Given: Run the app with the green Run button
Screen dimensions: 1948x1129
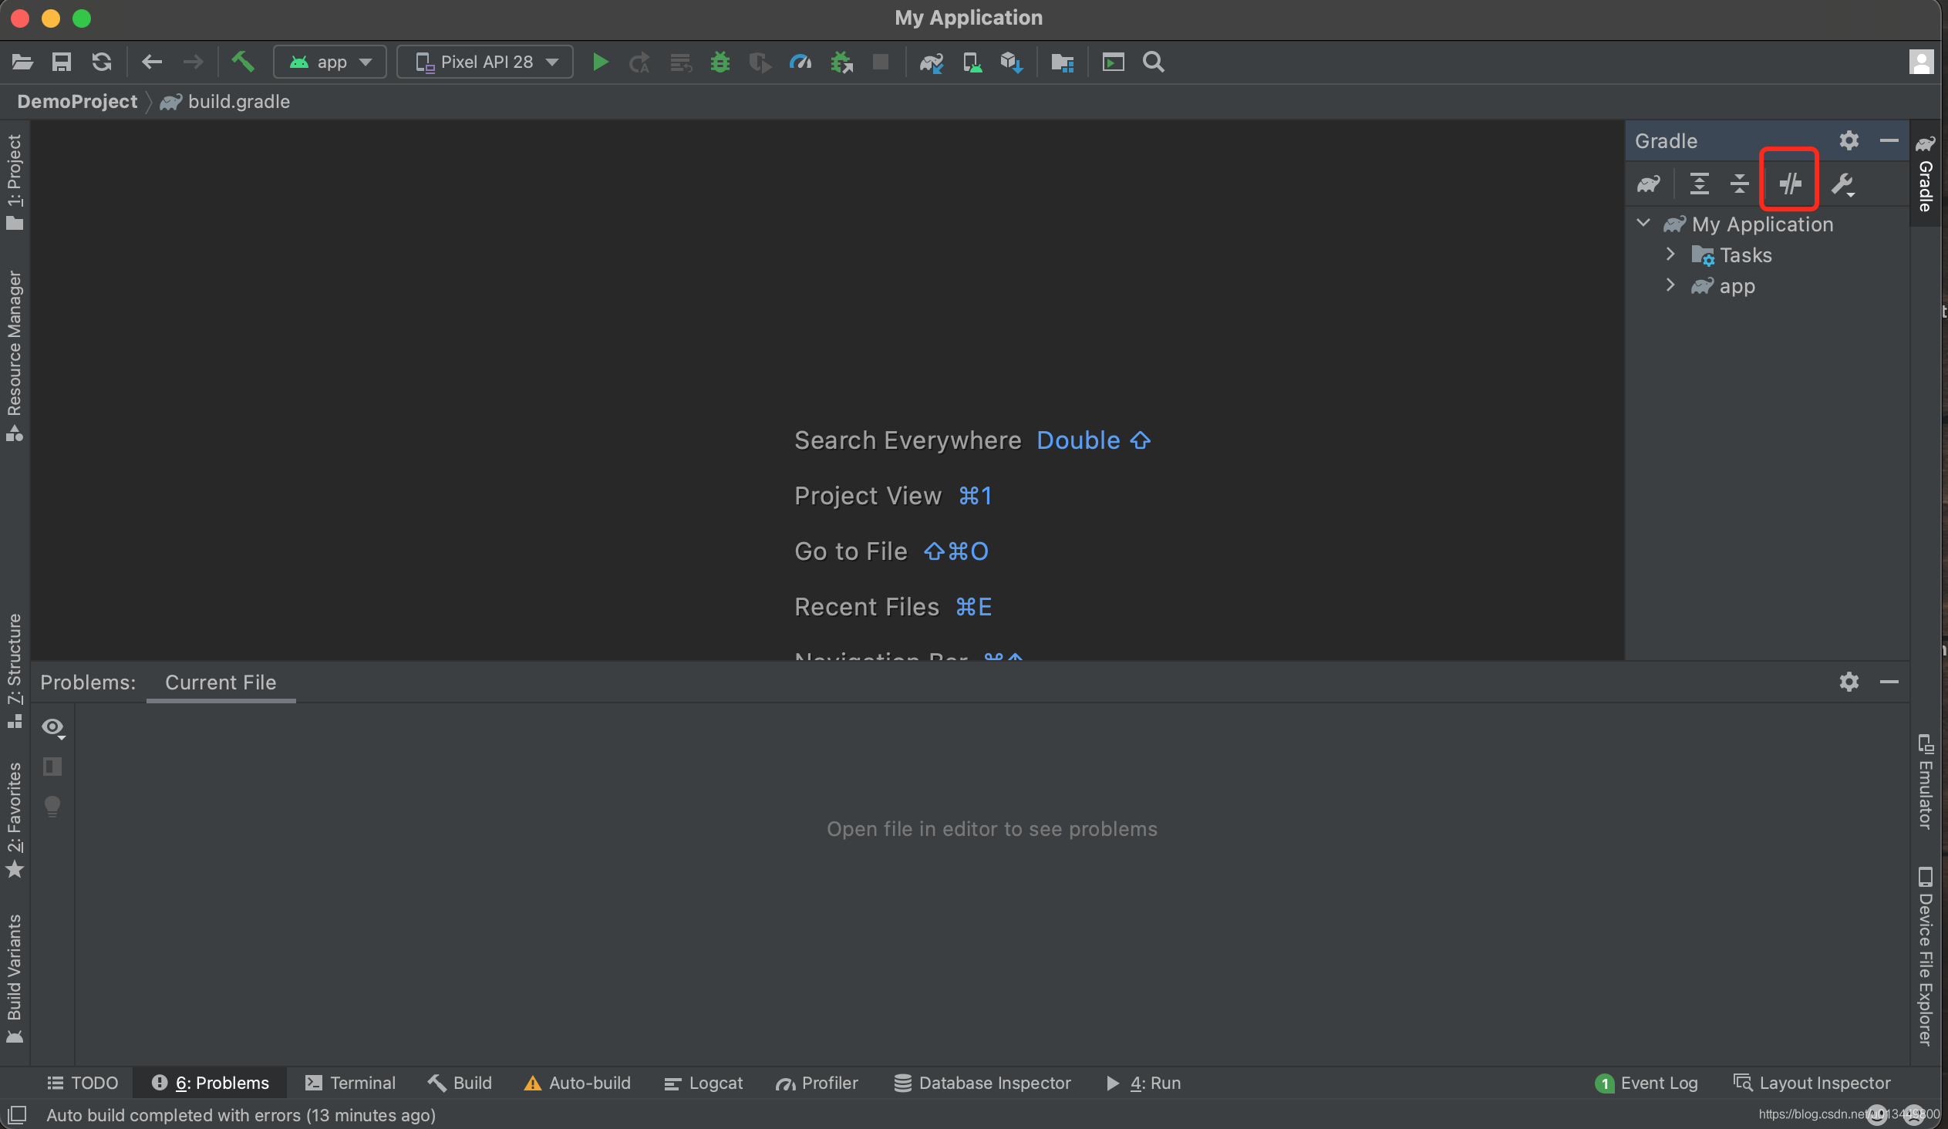Looking at the screenshot, I should coord(600,62).
